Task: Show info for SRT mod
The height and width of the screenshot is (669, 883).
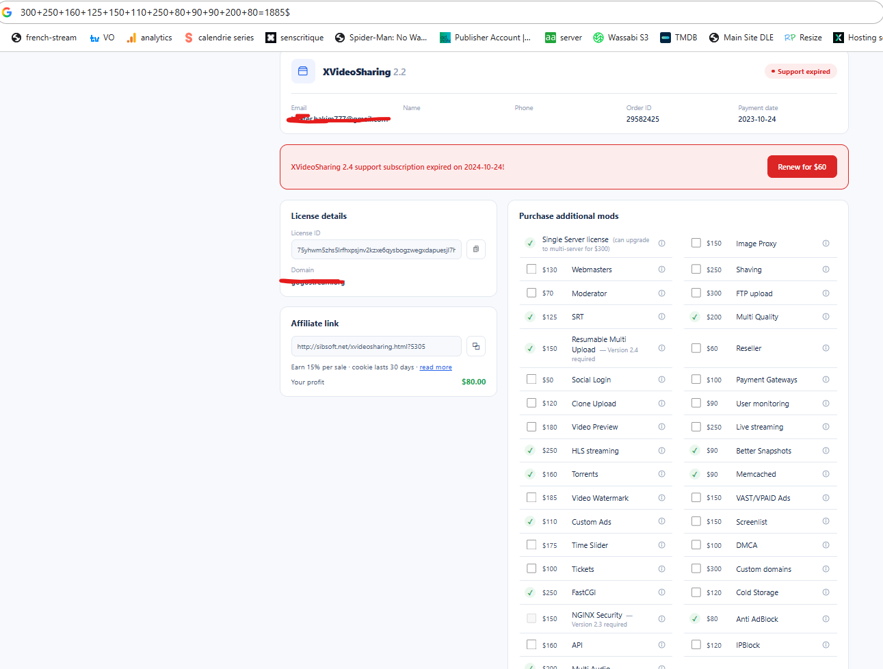Action: pos(661,317)
